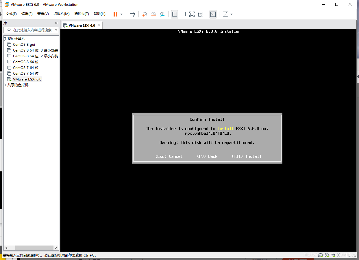Viewport: 359px width, 260px height.
Task: Click the library horizontal scrollbar left arrow
Action: [x=6, y=248]
